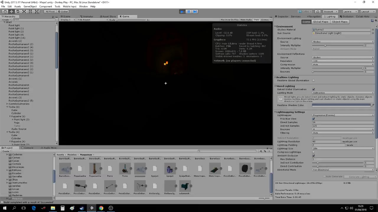
Task: Select the Rect Transform tool
Action: click(30, 11)
